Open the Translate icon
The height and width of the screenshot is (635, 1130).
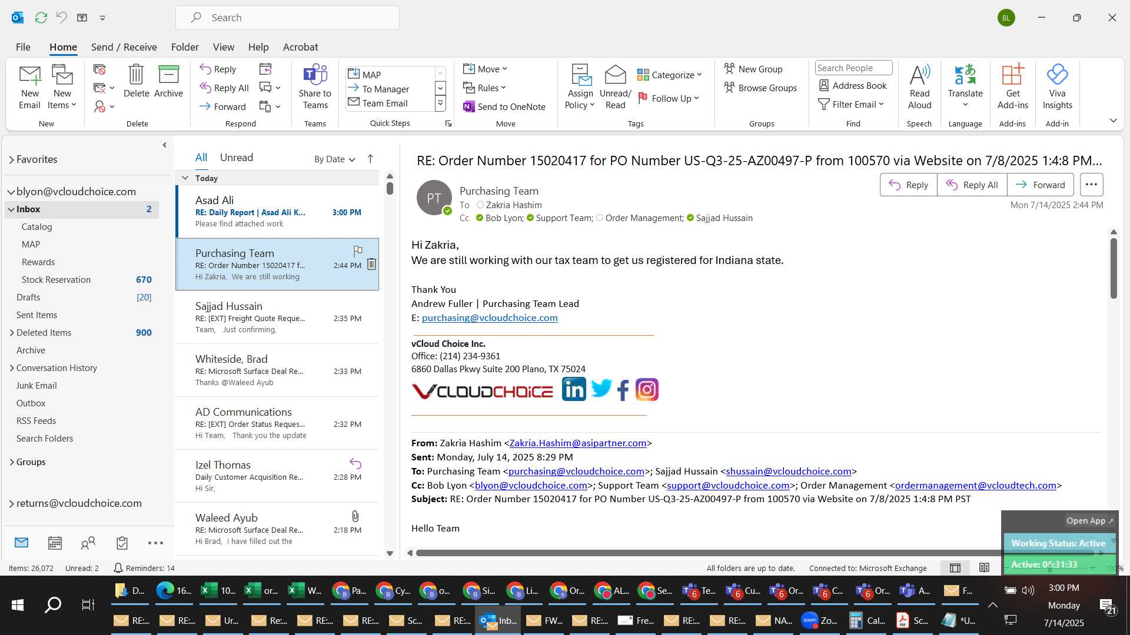(965, 87)
